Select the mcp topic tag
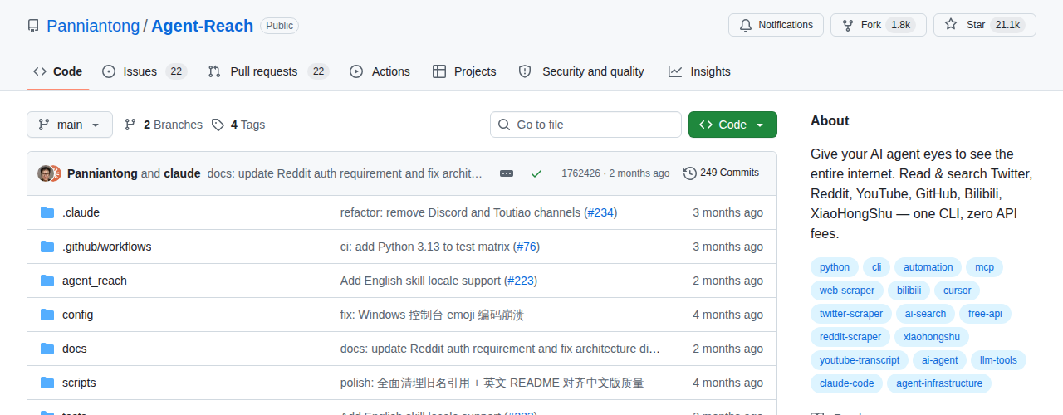This screenshot has height=415, width=1063. coord(984,267)
